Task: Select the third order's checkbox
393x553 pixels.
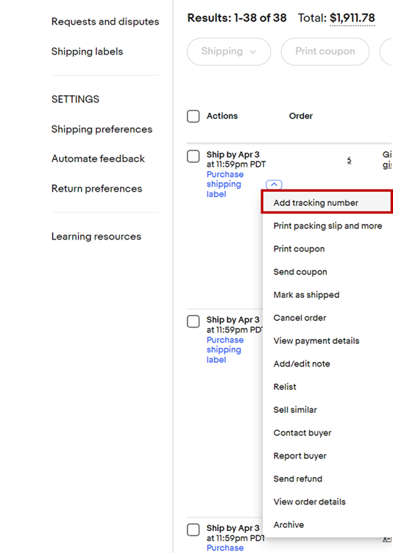Action: 193,529
